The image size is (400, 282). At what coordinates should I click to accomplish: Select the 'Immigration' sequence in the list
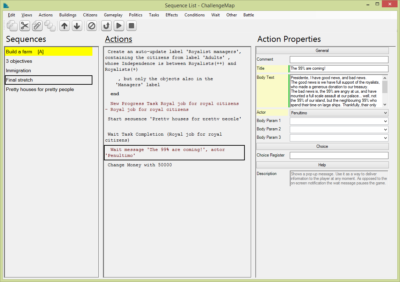coord(18,71)
